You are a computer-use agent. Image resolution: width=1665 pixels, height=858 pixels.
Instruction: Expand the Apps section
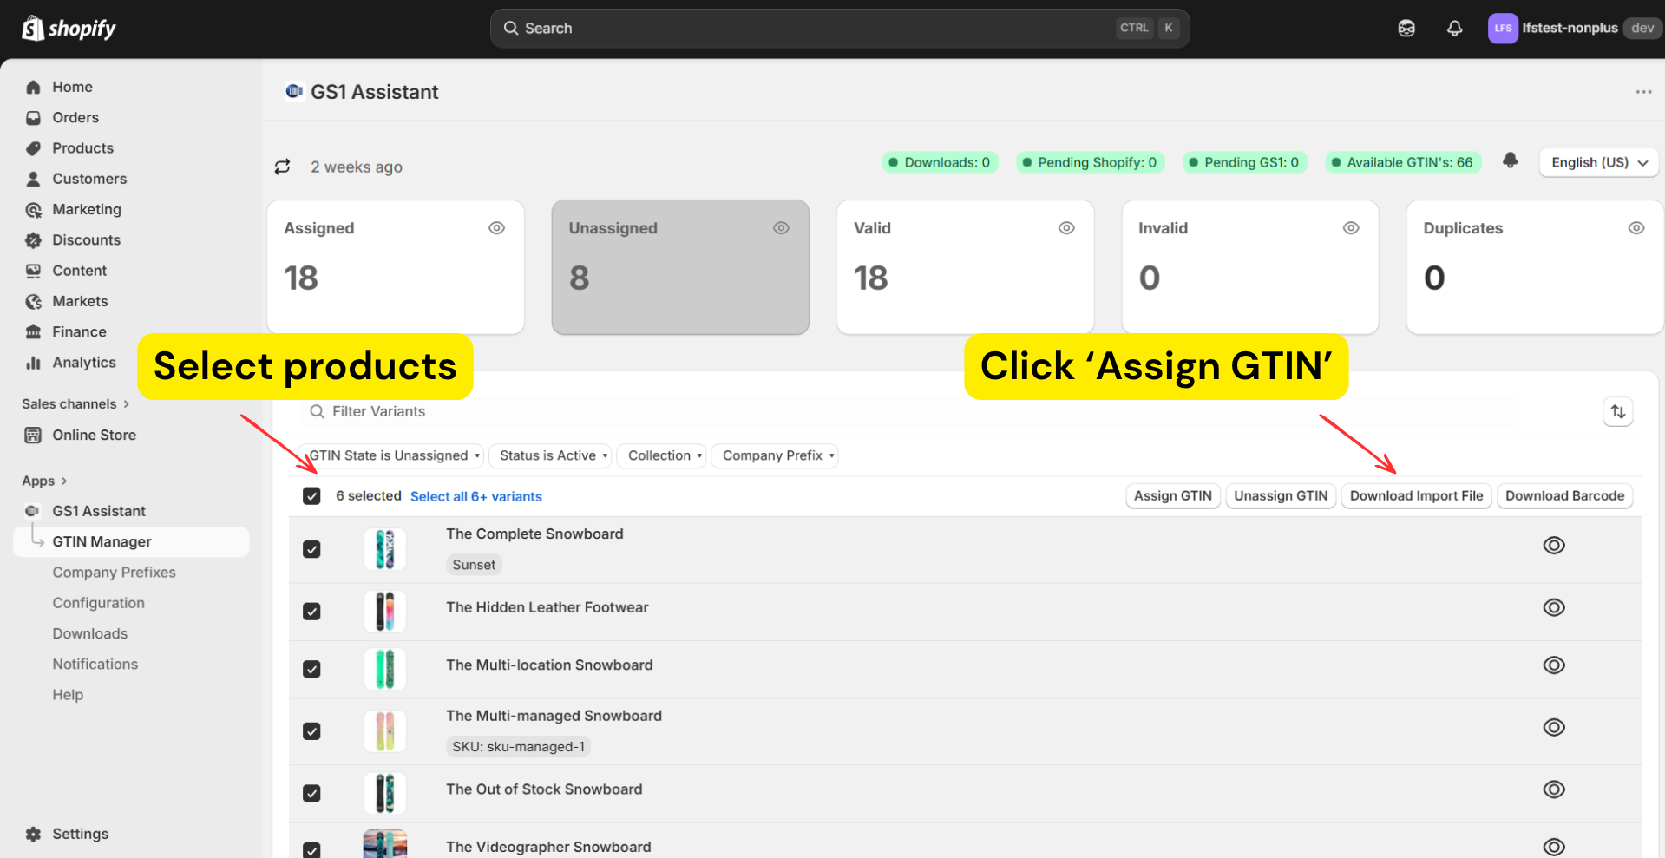(x=44, y=481)
